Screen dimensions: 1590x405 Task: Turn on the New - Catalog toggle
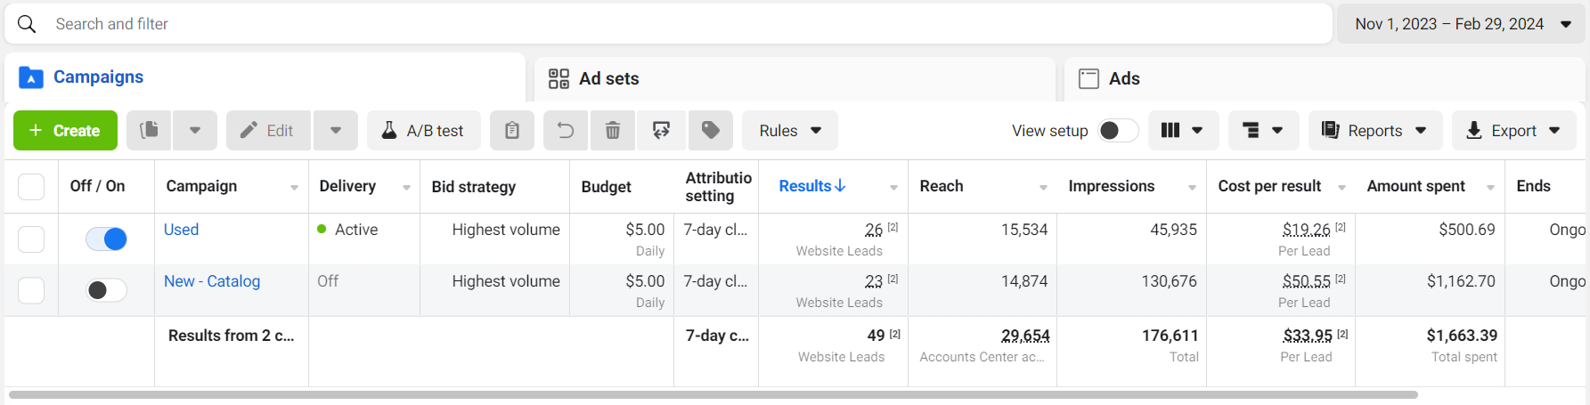(106, 290)
